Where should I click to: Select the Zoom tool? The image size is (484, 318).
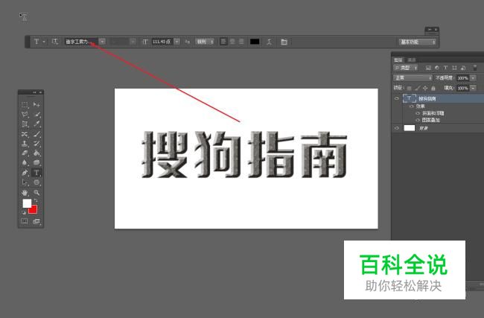36,193
